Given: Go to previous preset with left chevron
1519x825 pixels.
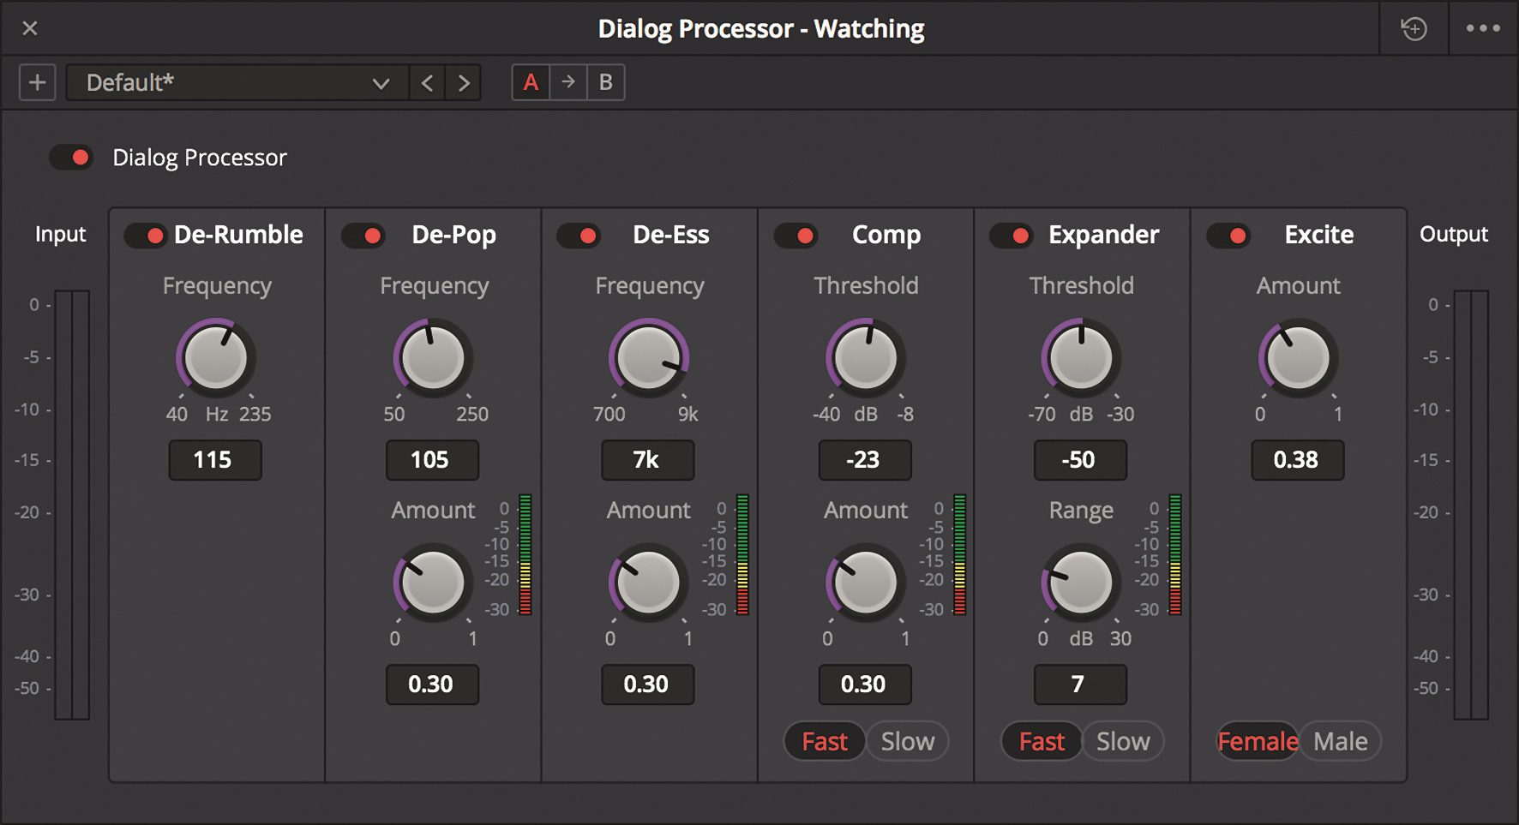Looking at the screenshot, I should tap(427, 82).
